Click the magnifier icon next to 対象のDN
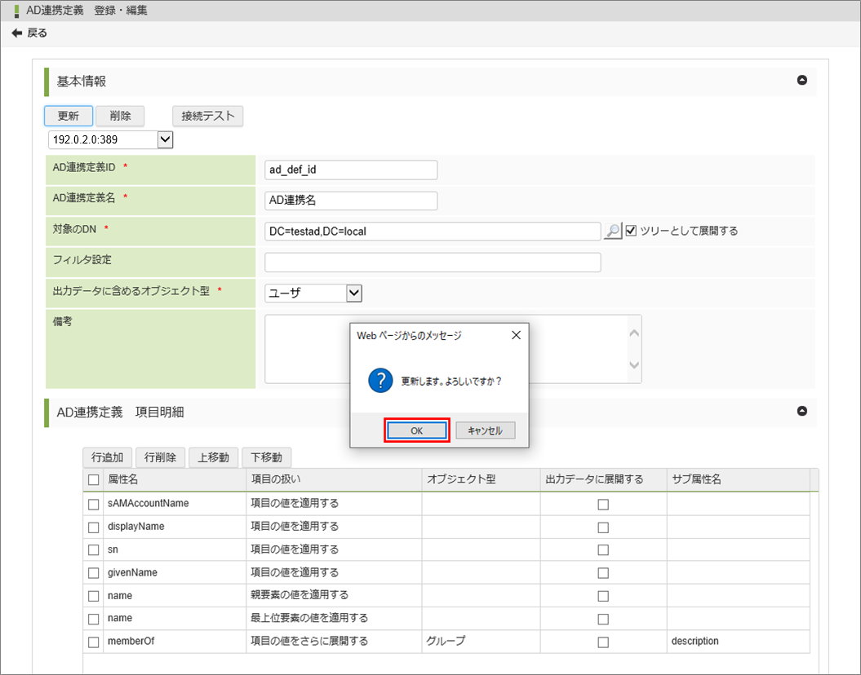Image resolution: width=861 pixels, height=675 pixels. [612, 232]
